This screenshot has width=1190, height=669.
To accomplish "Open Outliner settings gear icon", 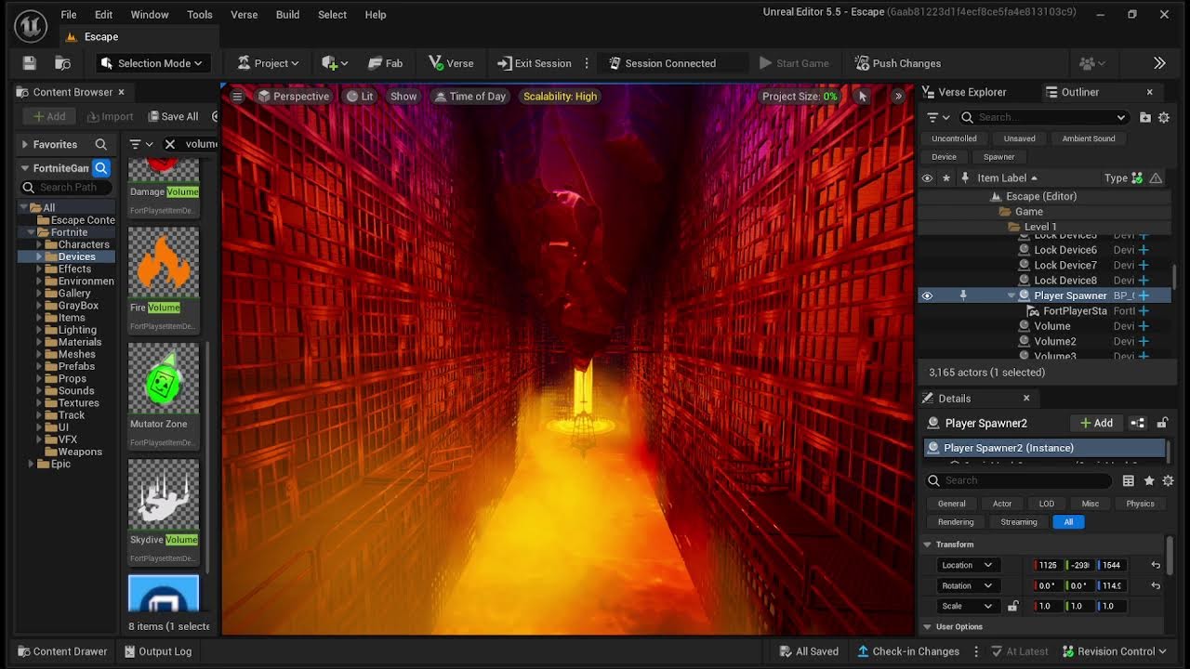I will point(1164,117).
